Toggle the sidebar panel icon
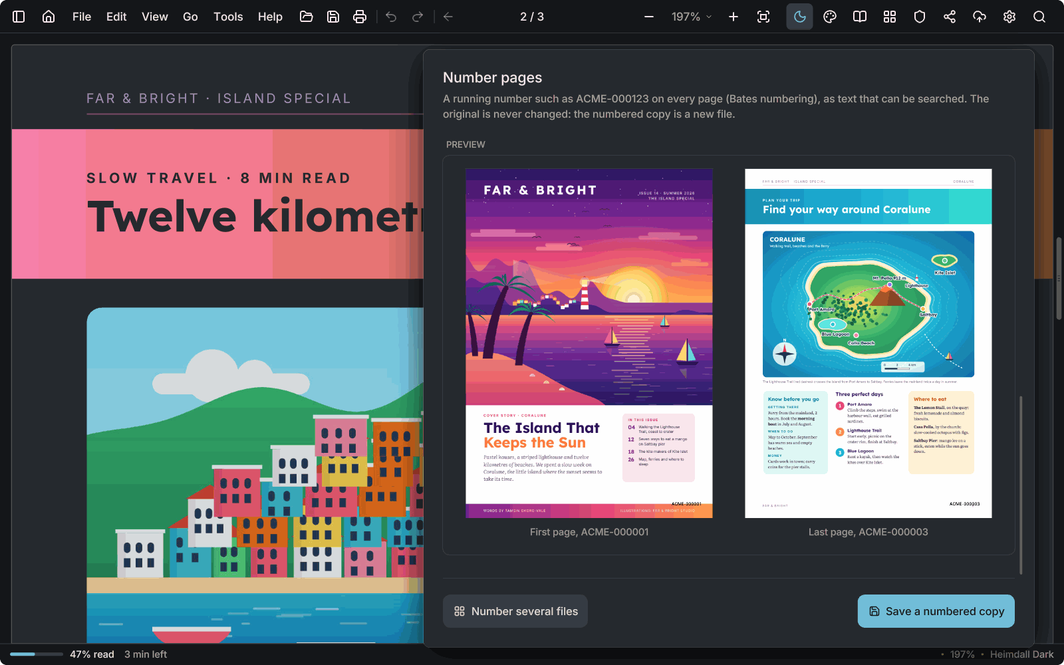The image size is (1064, 665). point(19,17)
